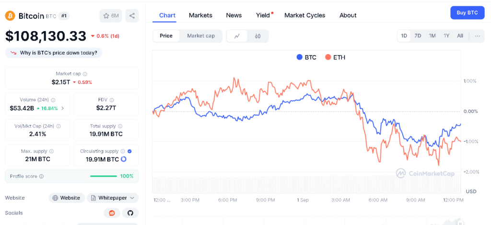Open the Chart tab
This screenshot has height=225, width=491.
(x=167, y=15)
